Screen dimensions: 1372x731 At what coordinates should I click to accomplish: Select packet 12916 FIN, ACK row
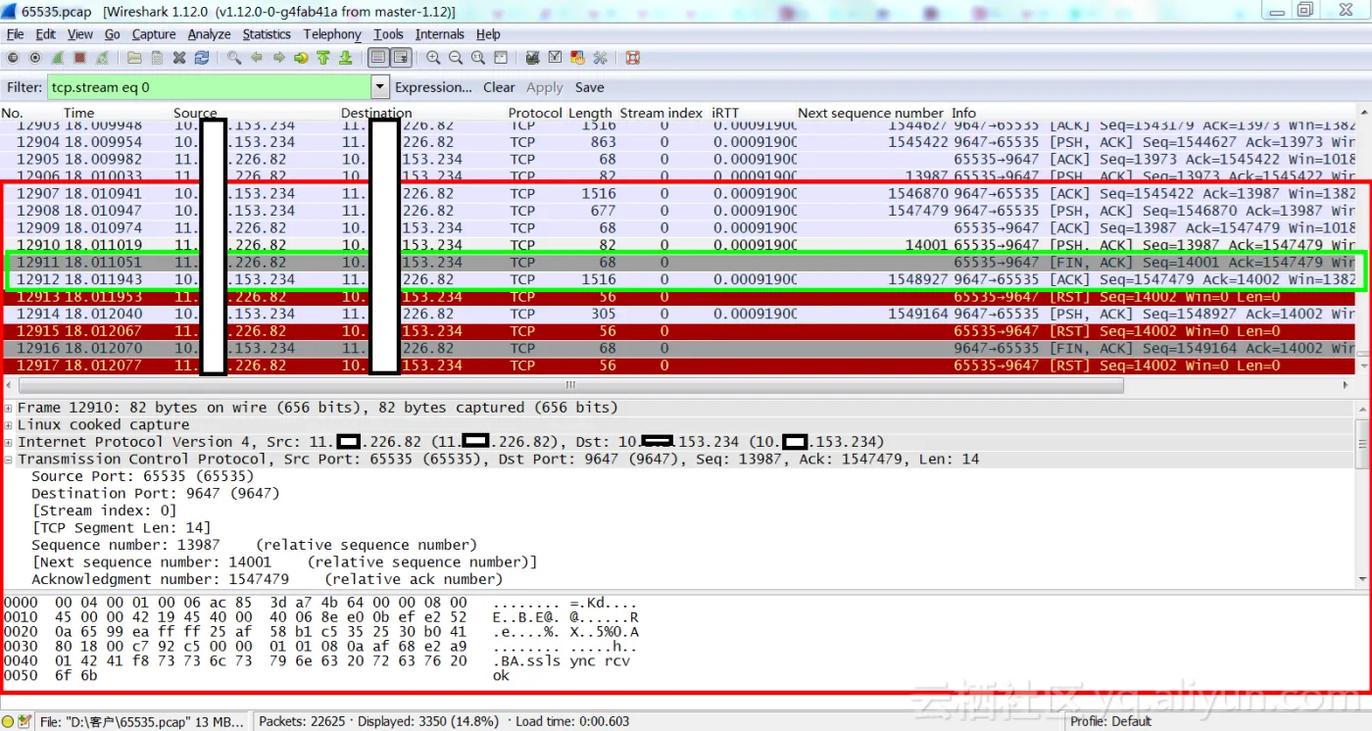[679, 348]
